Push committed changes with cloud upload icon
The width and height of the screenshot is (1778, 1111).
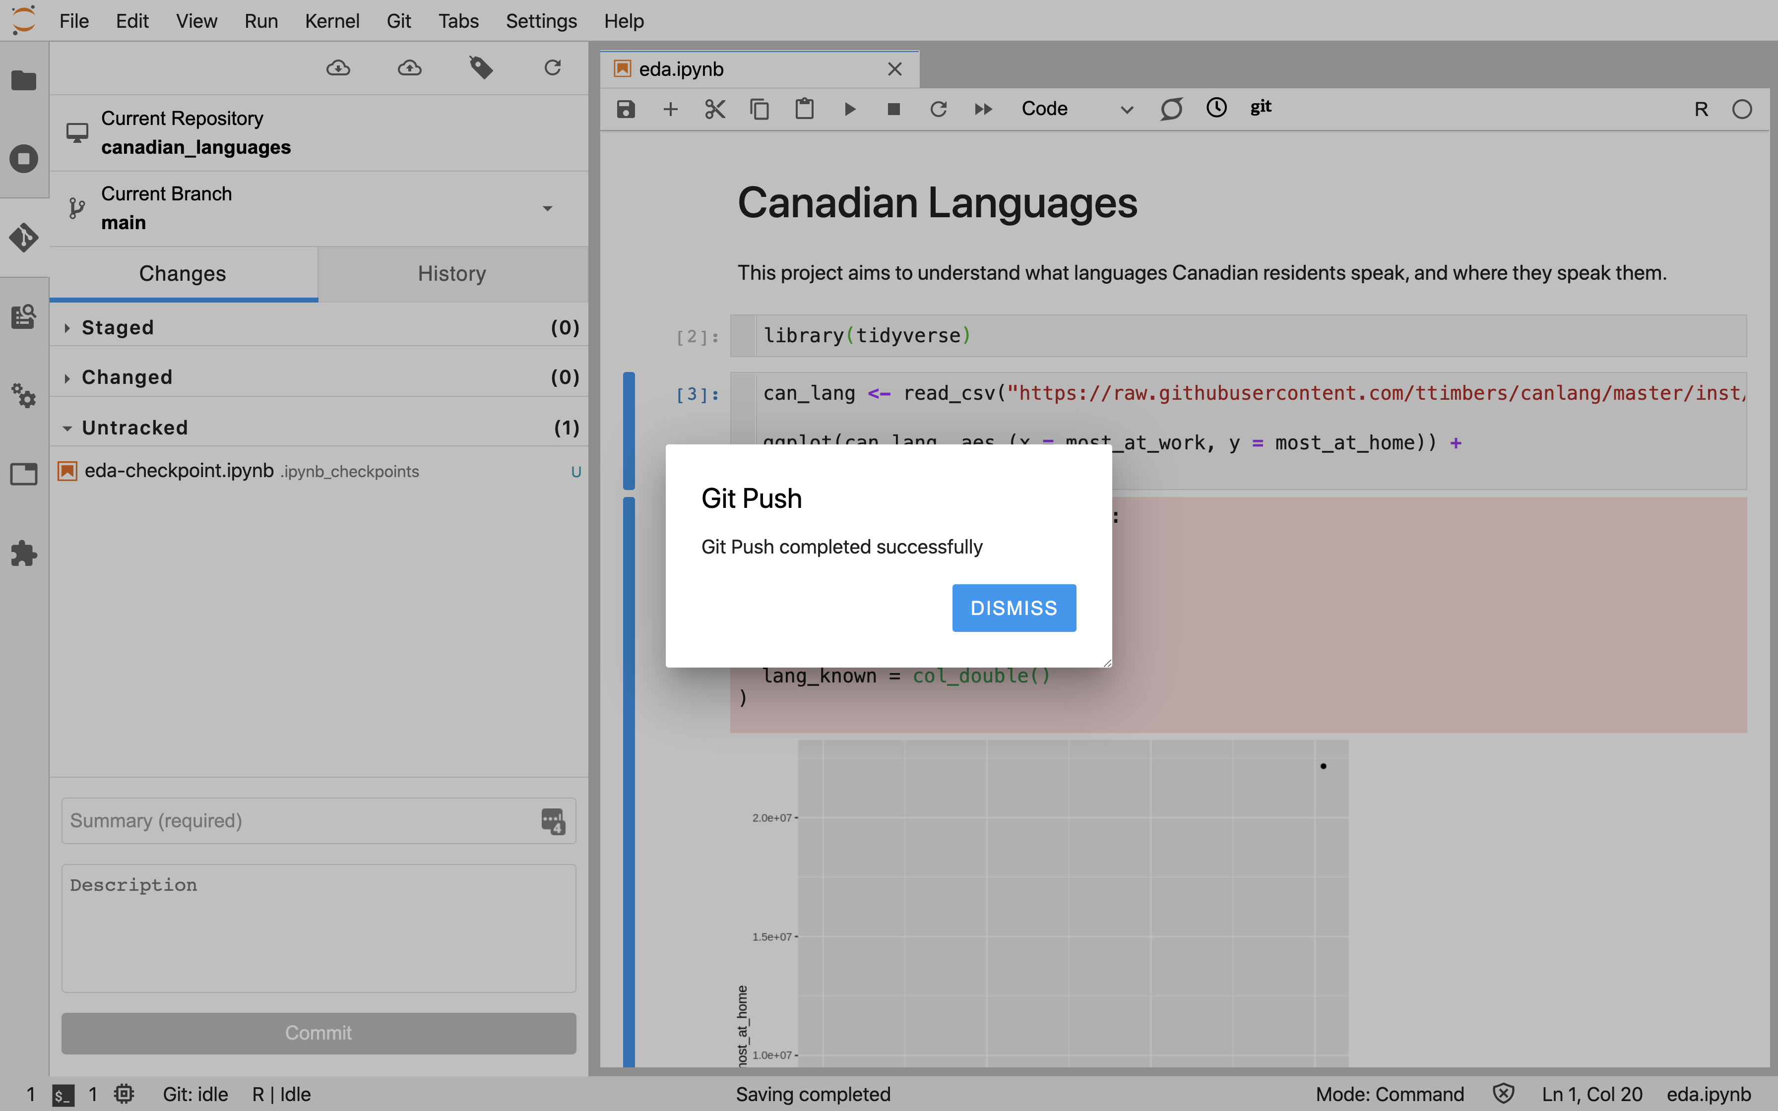point(409,68)
